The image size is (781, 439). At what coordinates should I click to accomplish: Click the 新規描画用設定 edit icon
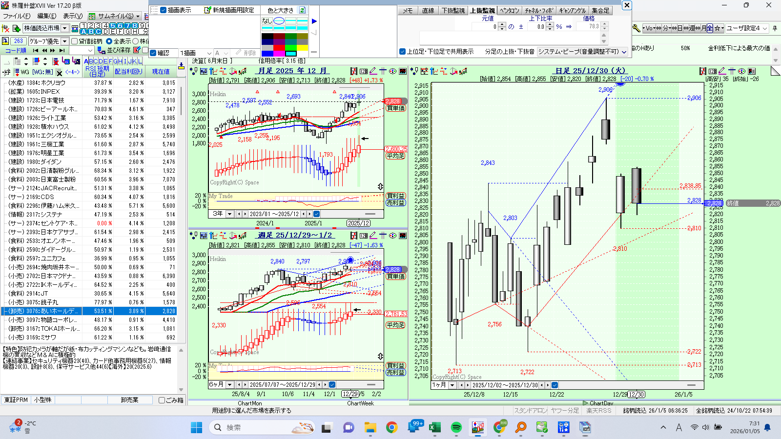[207, 10]
